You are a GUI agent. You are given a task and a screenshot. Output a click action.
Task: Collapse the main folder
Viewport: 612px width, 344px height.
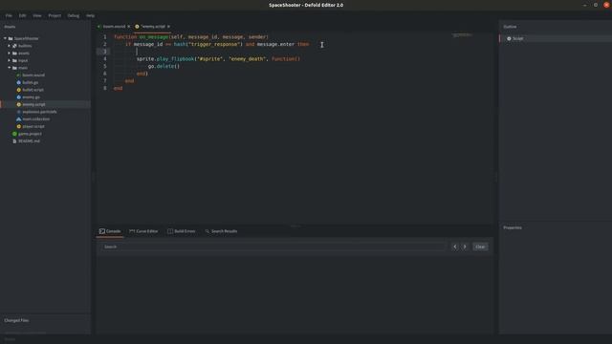9,68
